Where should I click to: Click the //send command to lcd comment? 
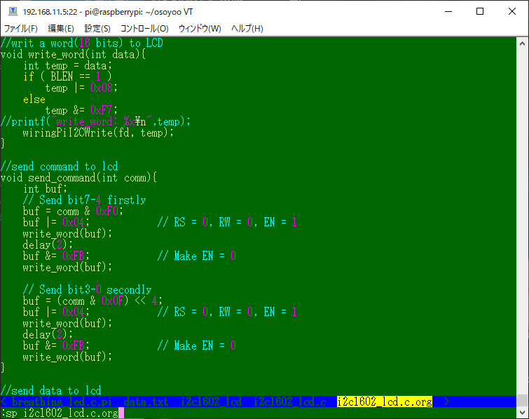click(59, 167)
